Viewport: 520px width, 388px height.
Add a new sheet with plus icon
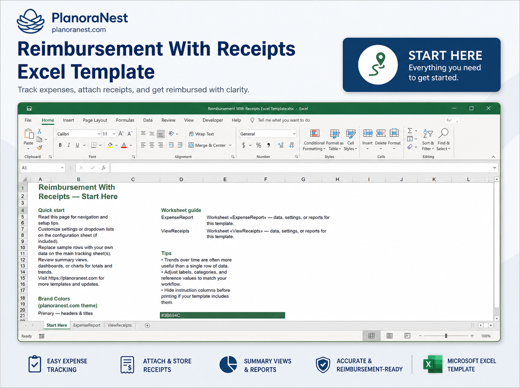coord(147,325)
